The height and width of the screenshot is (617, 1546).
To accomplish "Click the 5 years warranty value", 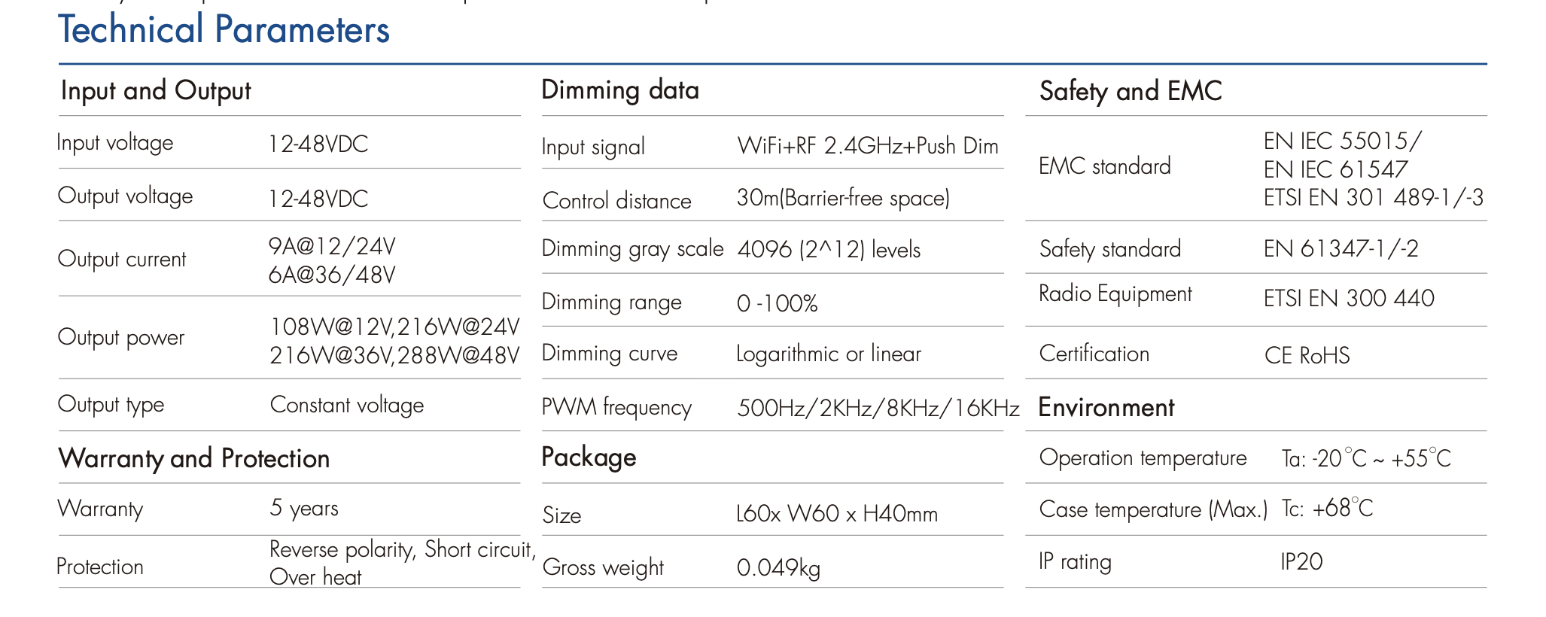I will tap(304, 509).
